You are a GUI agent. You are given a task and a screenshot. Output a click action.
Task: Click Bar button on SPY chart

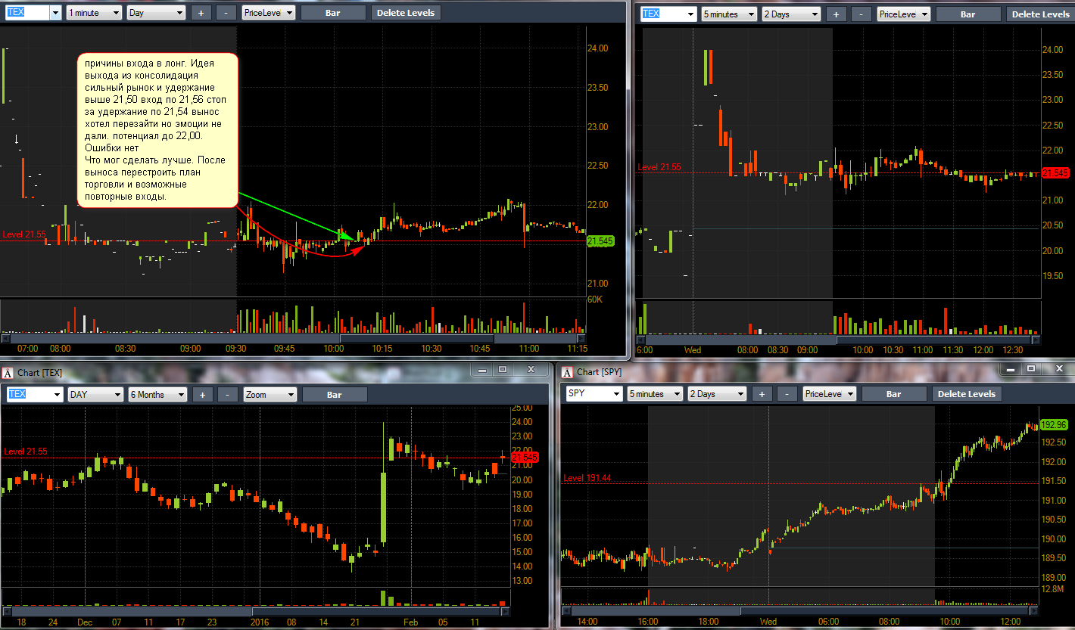pyautogui.click(x=893, y=394)
